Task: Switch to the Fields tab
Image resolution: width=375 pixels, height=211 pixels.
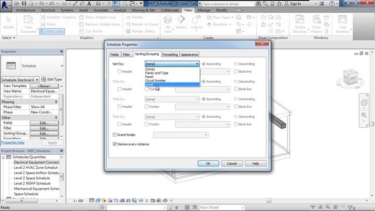Action: (114, 55)
